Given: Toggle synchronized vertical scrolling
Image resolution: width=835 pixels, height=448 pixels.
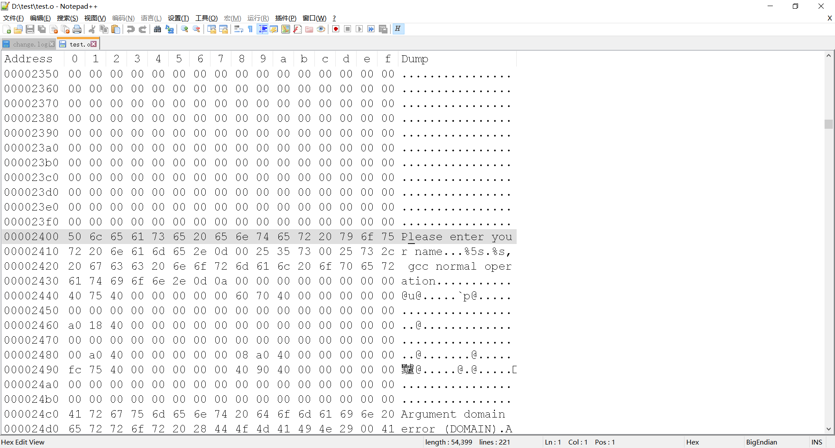Looking at the screenshot, I should point(212,29).
